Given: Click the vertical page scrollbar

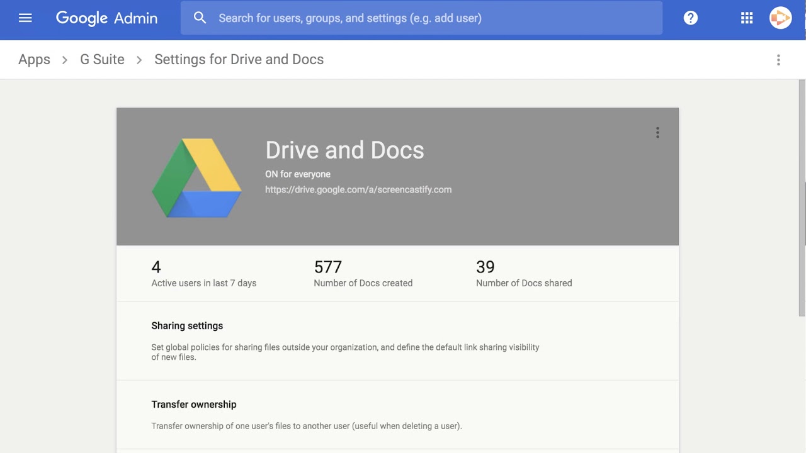Looking at the screenshot, I should [802, 198].
